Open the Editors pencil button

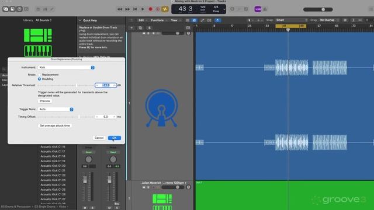(x=52, y=9)
